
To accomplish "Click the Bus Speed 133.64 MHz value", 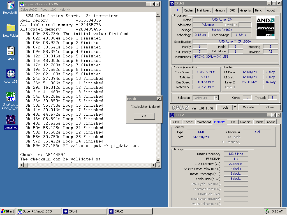I will pyautogui.click(x=205, y=82).
